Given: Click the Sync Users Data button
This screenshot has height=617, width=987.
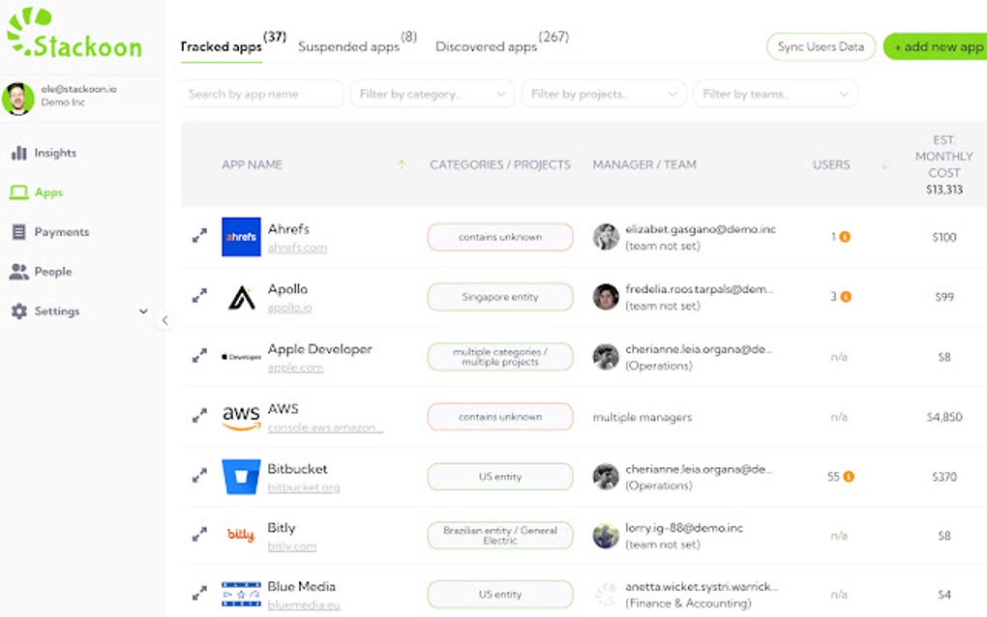Looking at the screenshot, I should [821, 46].
